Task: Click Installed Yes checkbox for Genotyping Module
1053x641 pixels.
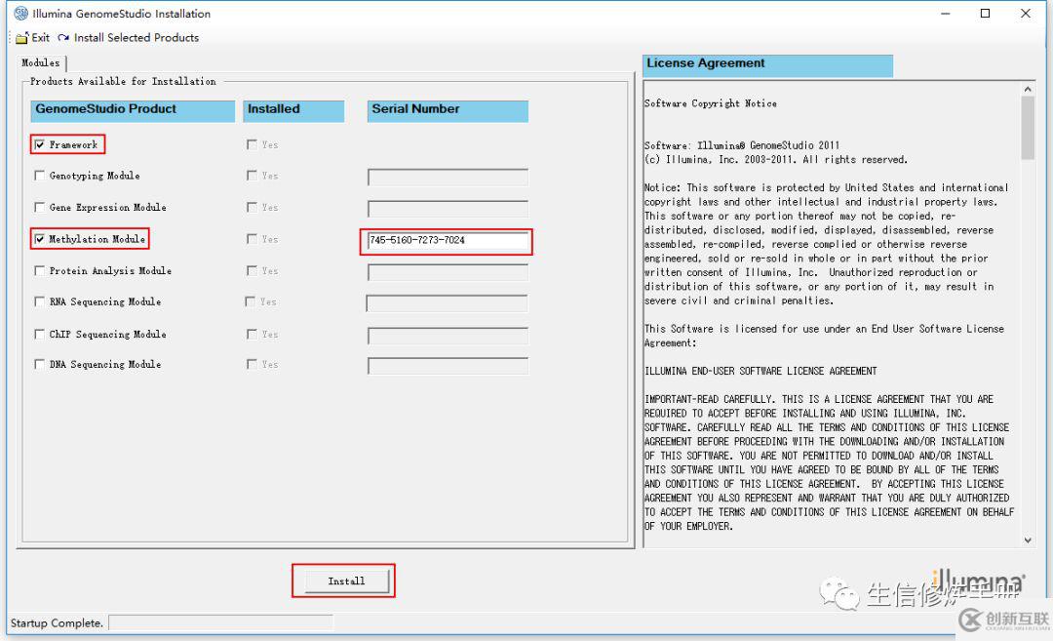Action: 252,176
